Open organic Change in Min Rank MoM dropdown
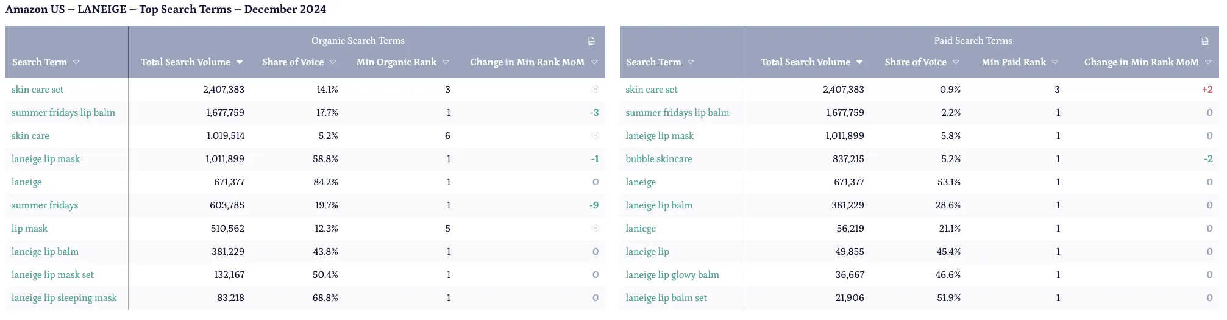Viewport: 1227px width, 320px height. 594,62
